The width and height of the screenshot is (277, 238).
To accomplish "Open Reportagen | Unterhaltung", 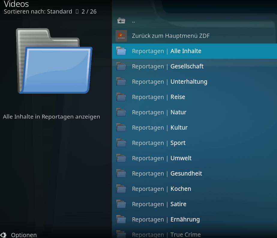I will pyautogui.click(x=194, y=82).
